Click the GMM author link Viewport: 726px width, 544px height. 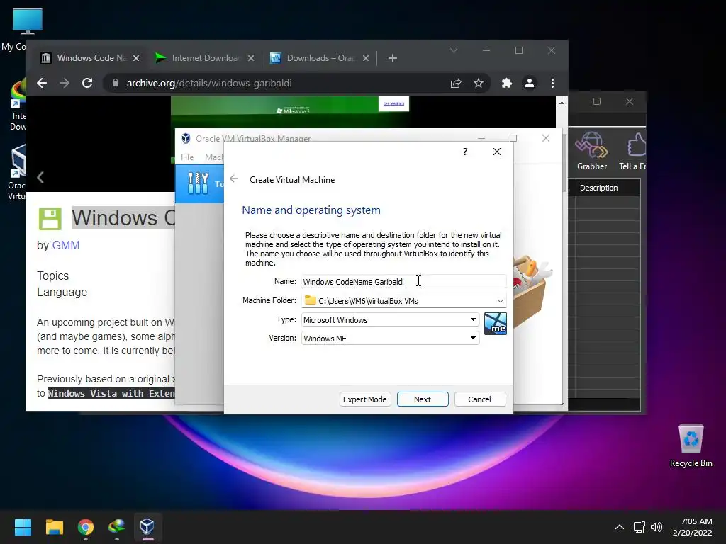pos(66,245)
